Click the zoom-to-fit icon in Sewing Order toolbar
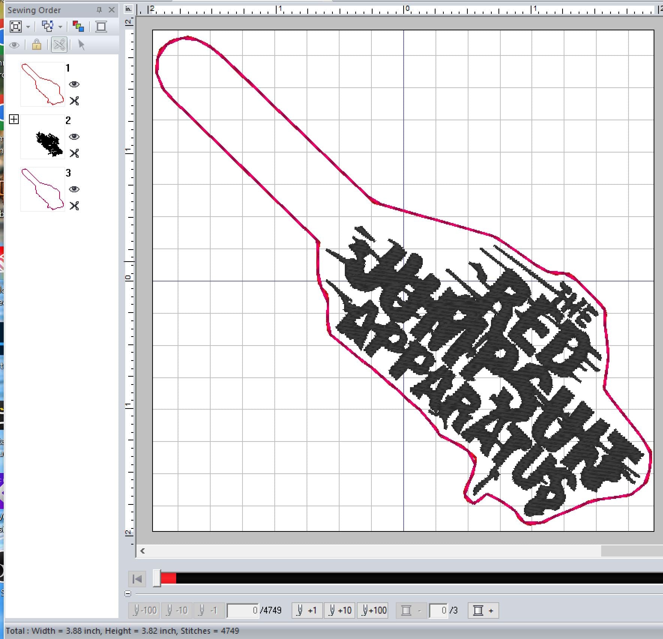 coord(16,27)
